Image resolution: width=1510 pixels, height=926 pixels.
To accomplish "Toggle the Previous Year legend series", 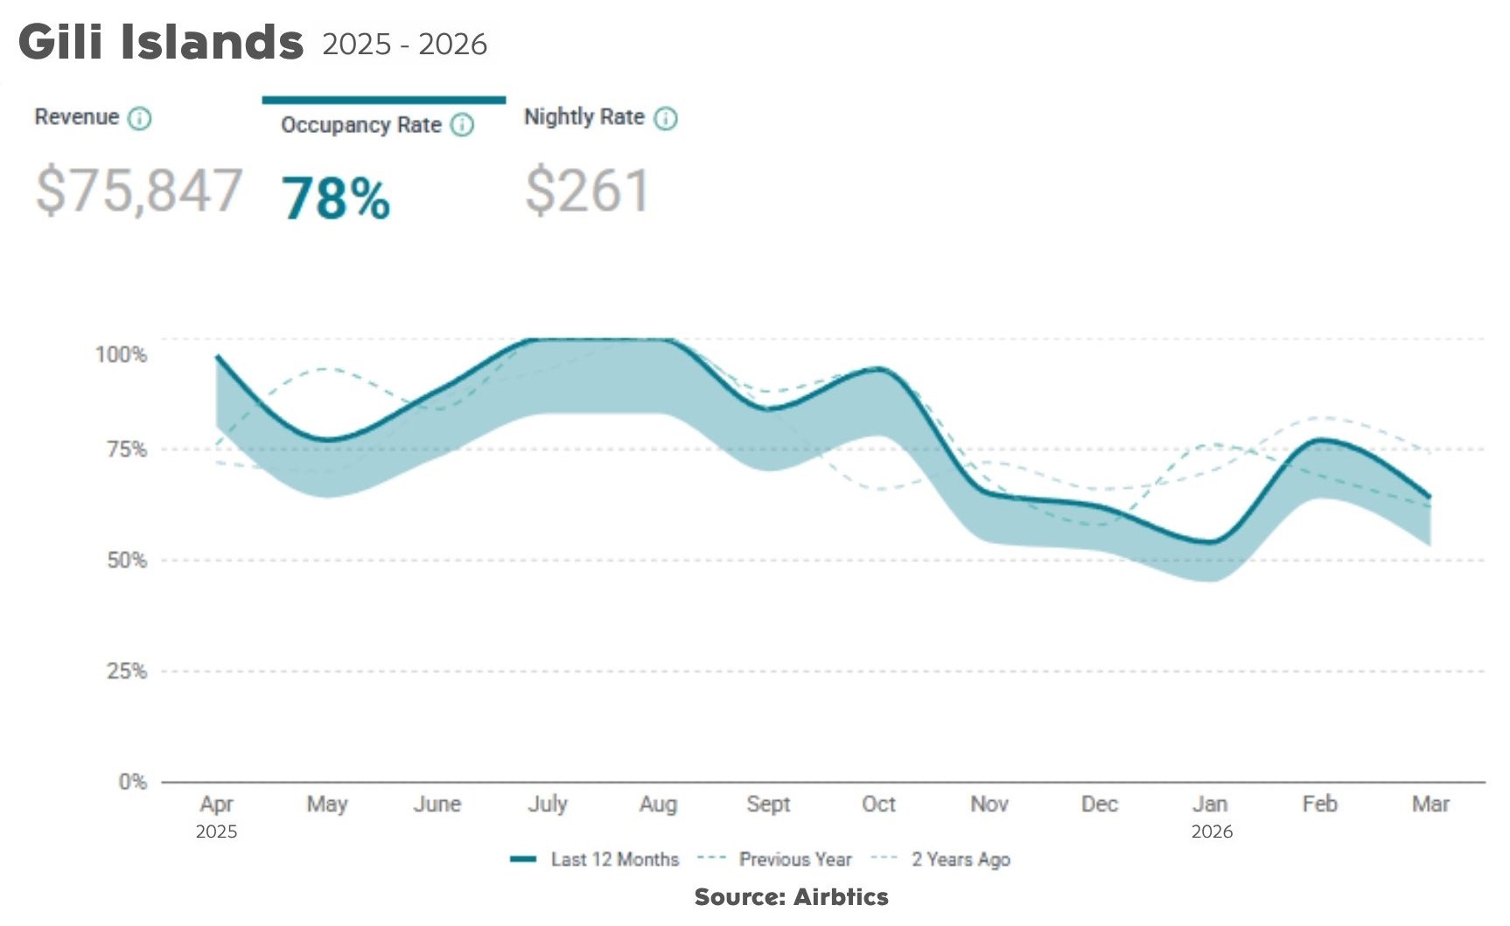I will click(x=795, y=860).
